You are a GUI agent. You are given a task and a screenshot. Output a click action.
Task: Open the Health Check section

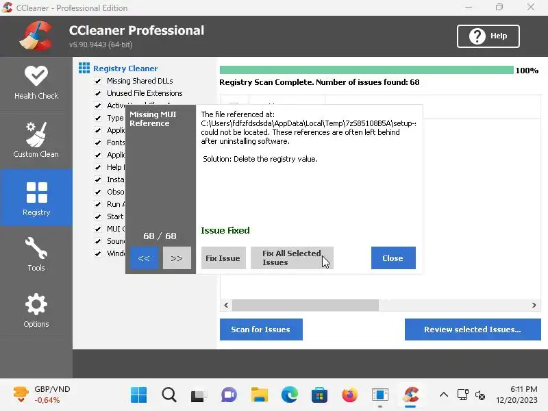coord(36,83)
